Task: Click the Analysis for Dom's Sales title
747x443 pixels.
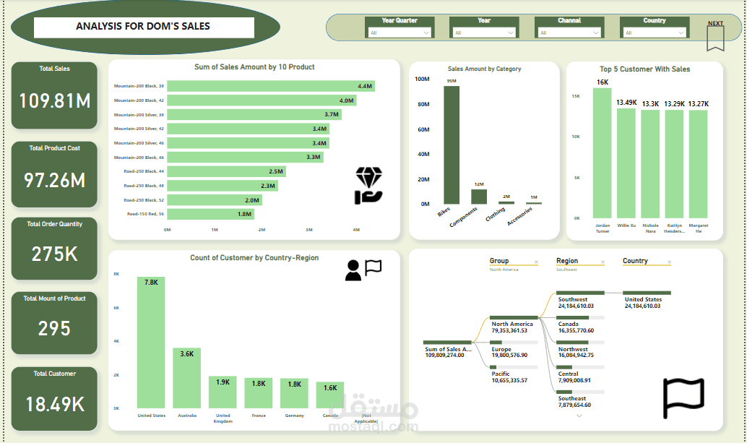Action: 143,26
